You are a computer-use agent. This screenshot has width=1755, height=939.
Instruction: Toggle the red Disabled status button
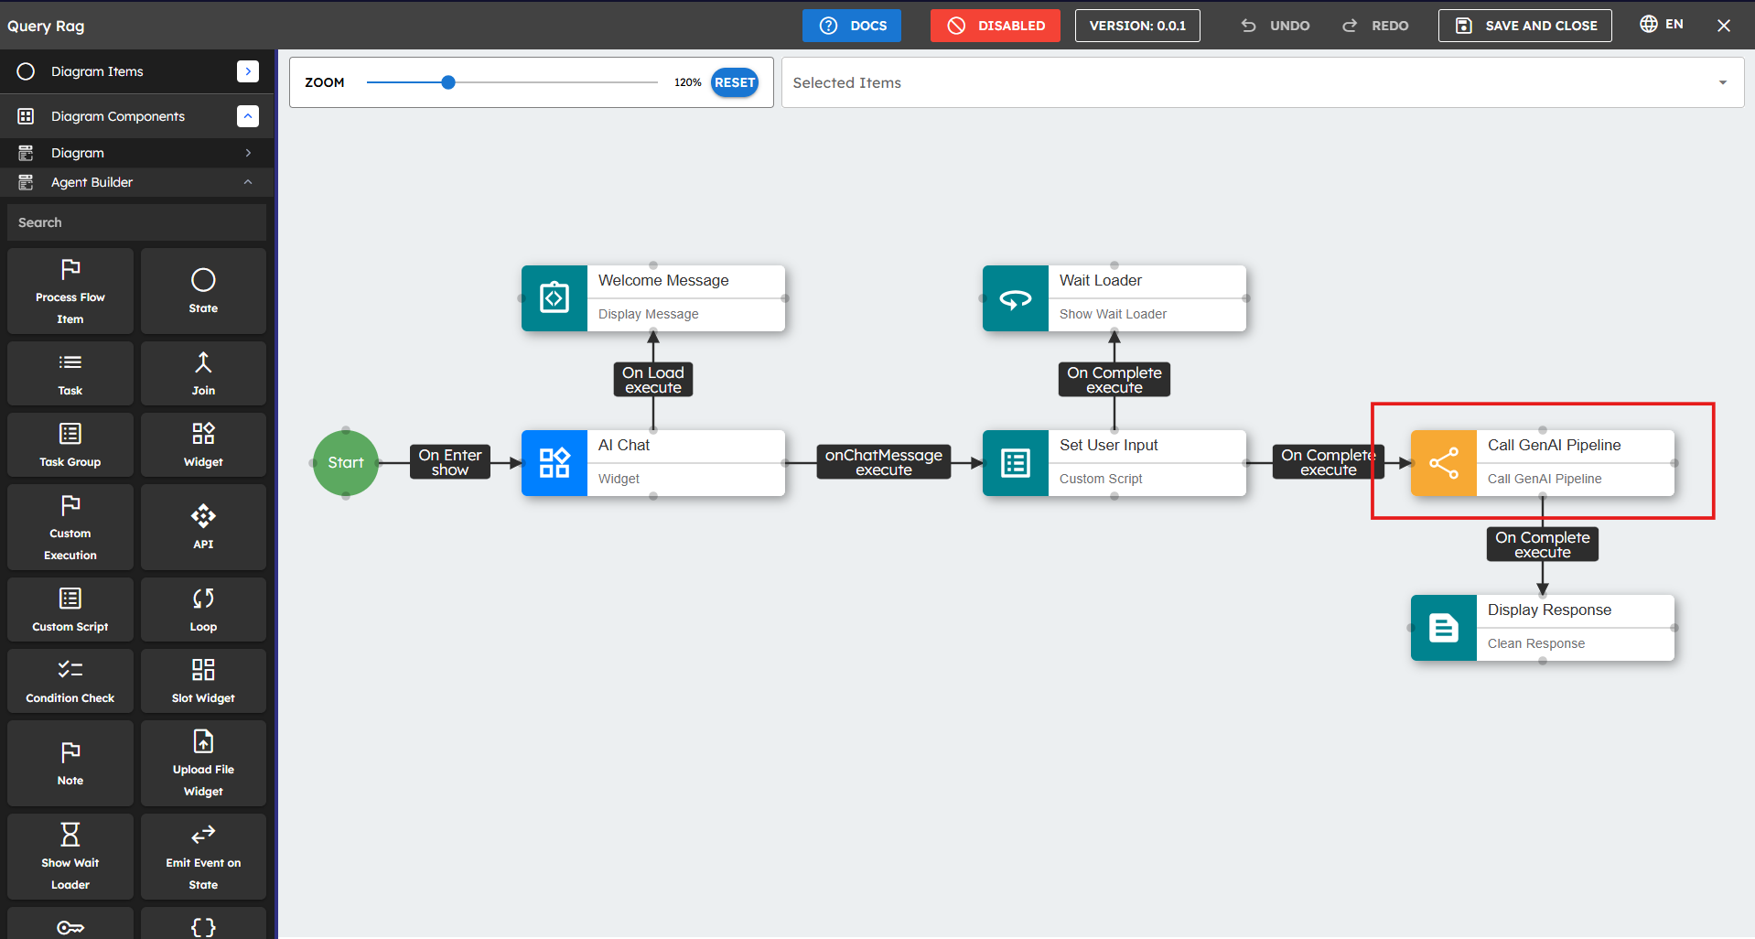[x=995, y=26]
